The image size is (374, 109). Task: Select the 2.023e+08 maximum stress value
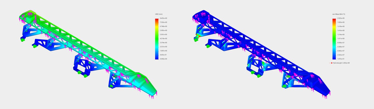click(x=341, y=18)
